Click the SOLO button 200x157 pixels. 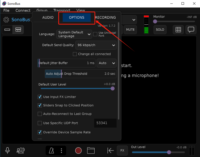(160, 29)
